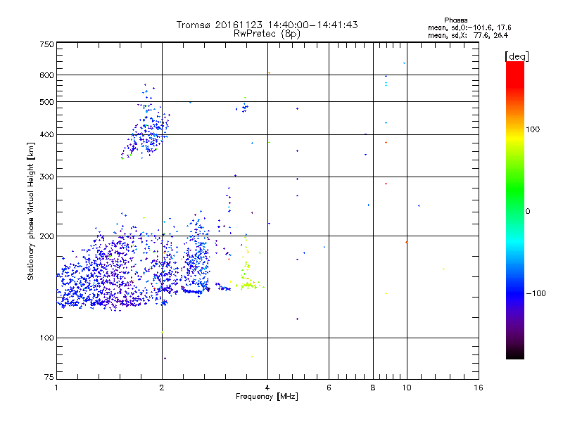Click the colorbar tick label '-100'
The image size is (563, 422).
pyautogui.click(x=536, y=293)
